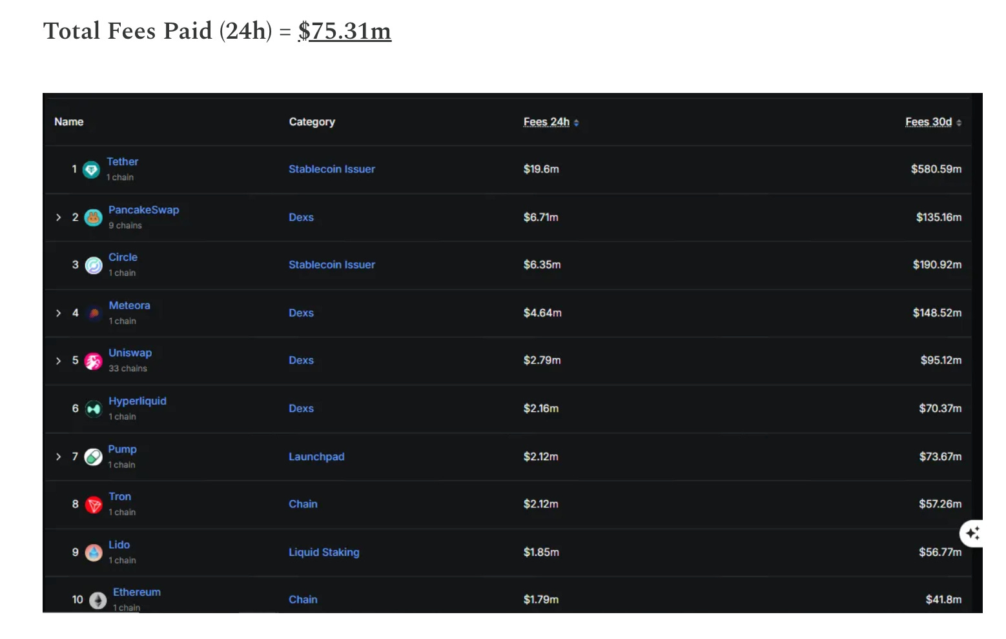This screenshot has height=639, width=1006.
Task: Open Dexs category in Hyperliquid row
Action: click(x=302, y=409)
